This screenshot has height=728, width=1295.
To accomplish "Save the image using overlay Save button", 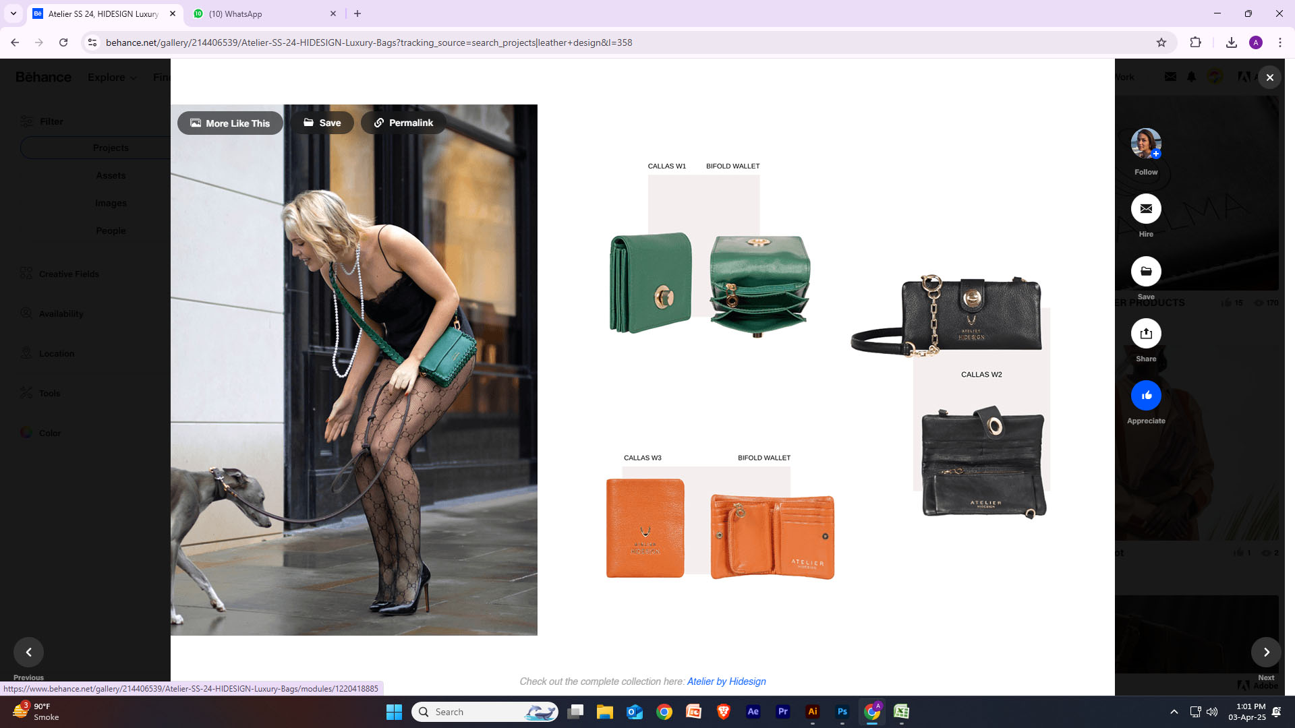I will 322,123.
